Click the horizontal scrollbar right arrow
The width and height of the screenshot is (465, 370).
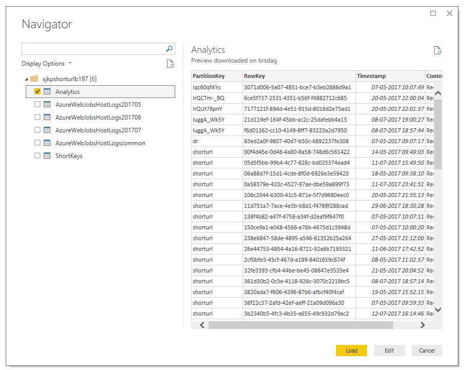(422, 325)
